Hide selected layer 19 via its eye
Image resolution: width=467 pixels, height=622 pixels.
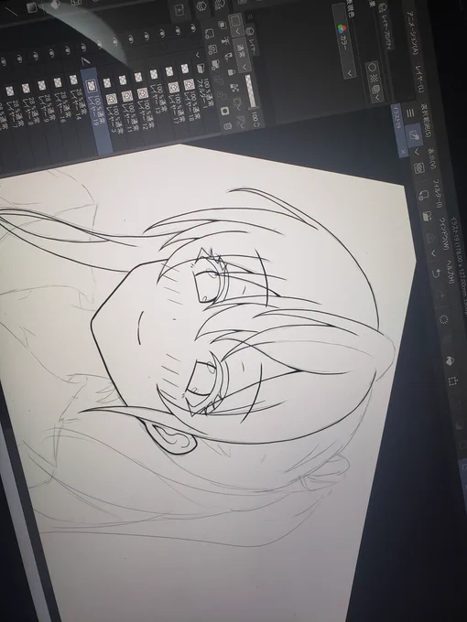click(x=83, y=48)
